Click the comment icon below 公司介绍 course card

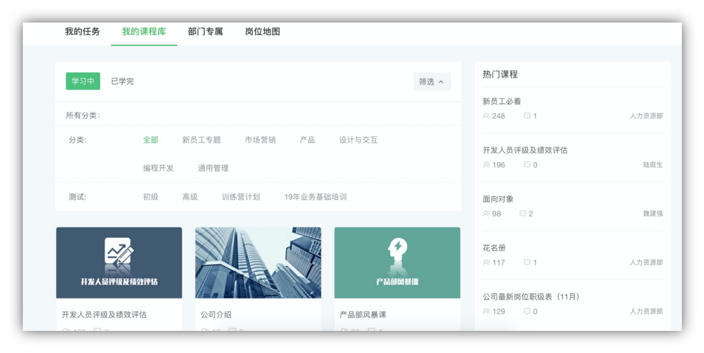232,331
